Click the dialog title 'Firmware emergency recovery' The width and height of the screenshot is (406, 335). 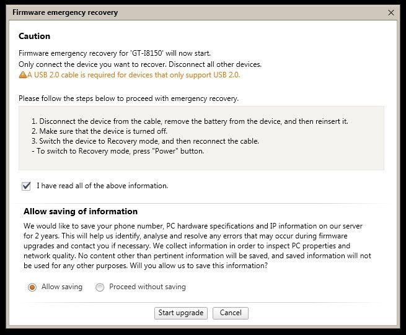pyautogui.click(x=65, y=12)
